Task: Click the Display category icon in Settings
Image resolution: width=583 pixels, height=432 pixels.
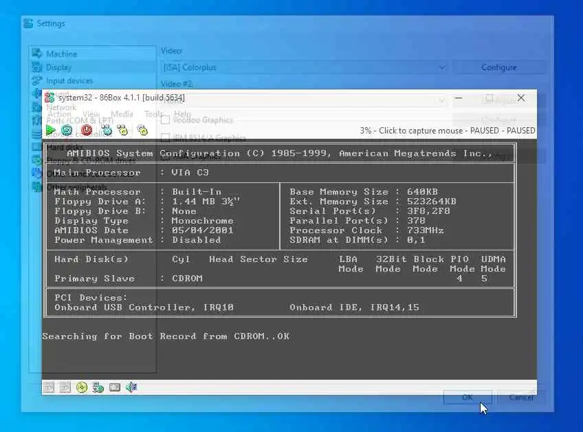Action: (37, 67)
